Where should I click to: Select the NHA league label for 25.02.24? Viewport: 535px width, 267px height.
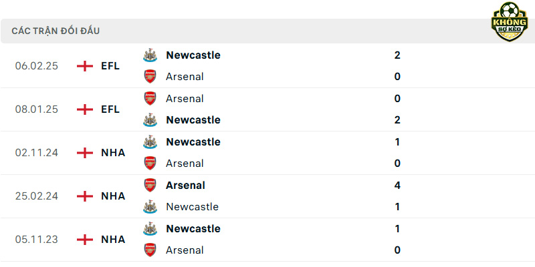coord(113,196)
